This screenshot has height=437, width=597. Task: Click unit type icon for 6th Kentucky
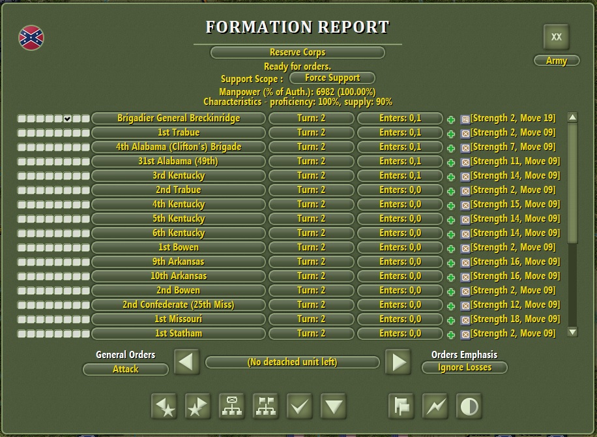coord(465,234)
